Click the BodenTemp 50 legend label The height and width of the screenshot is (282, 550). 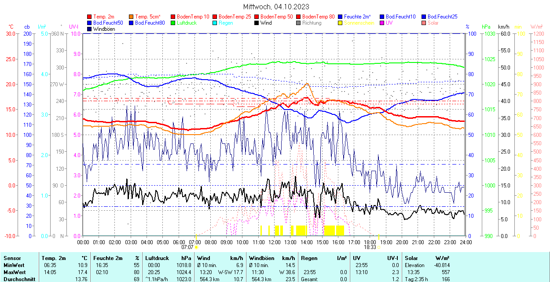276,17
